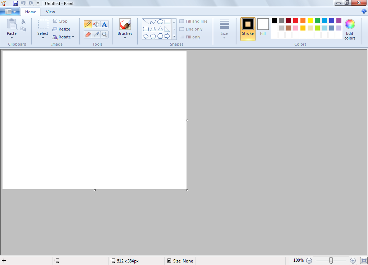Screen dimensions: 368x265
Task: Select the Text tool
Action: [104, 24]
